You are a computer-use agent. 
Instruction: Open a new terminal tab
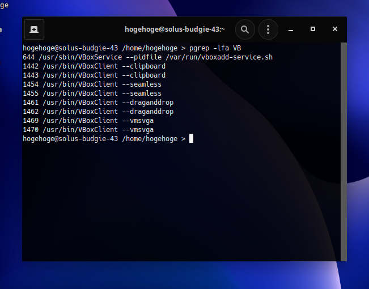click(34, 29)
